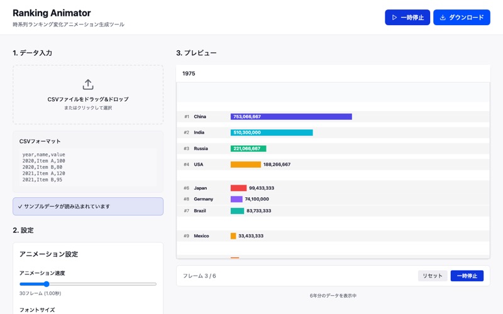Click the 30フレーム (1.00秒) value text

tap(40, 293)
